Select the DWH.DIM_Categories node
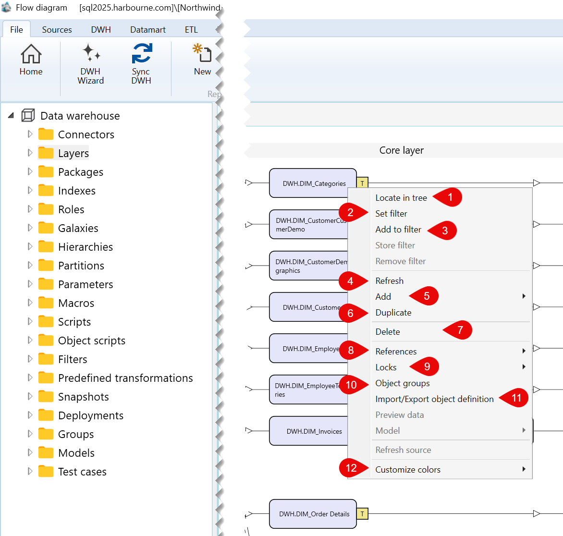The height and width of the screenshot is (536, 563). tap(313, 183)
